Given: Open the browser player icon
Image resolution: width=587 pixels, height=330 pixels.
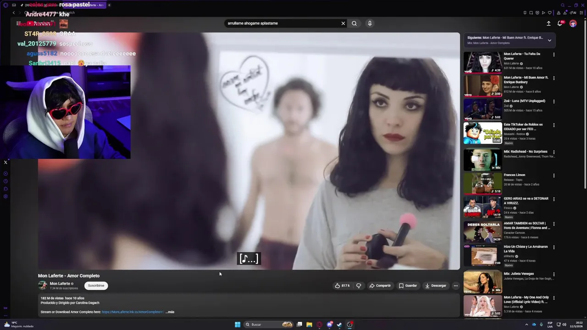Looking at the screenshot, I should pyautogui.click(x=543, y=13).
